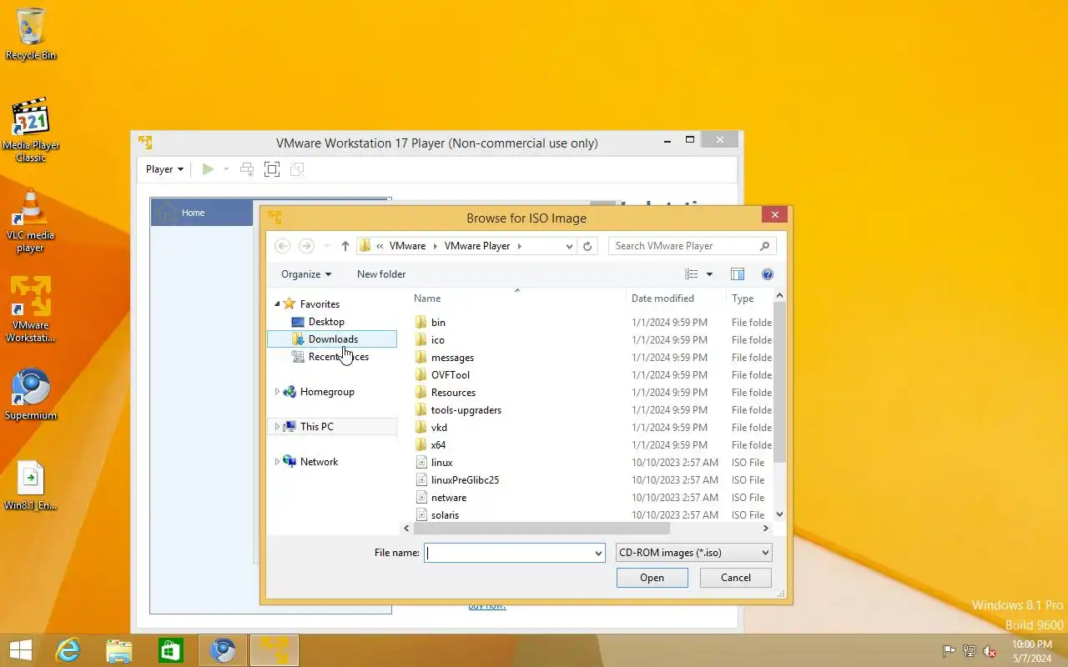Show the preview pane
Viewport: 1068px width, 667px height.
(x=738, y=274)
